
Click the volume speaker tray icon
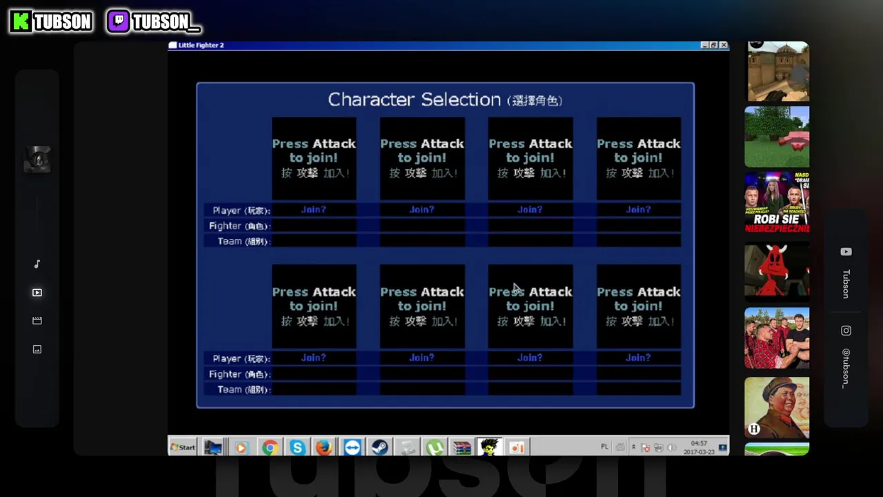(672, 448)
